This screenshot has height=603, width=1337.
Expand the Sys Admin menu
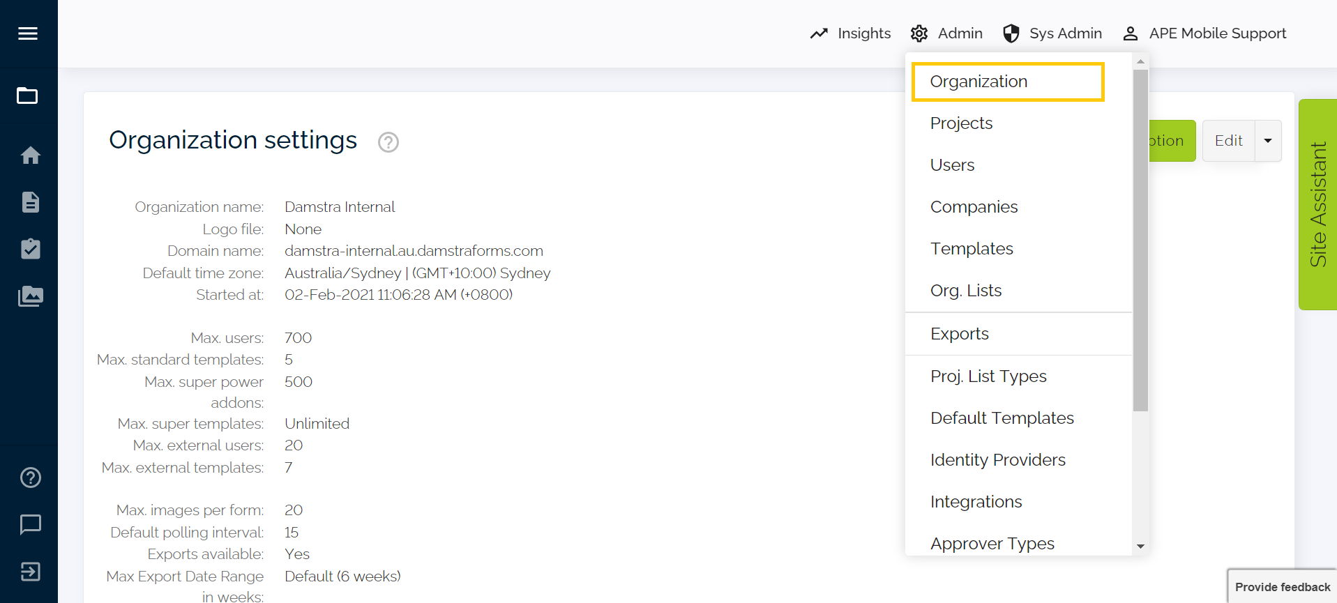pyautogui.click(x=1052, y=33)
